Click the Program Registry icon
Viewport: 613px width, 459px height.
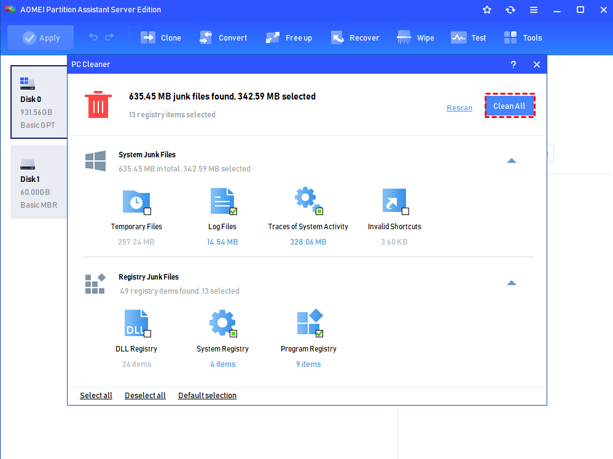click(x=309, y=322)
